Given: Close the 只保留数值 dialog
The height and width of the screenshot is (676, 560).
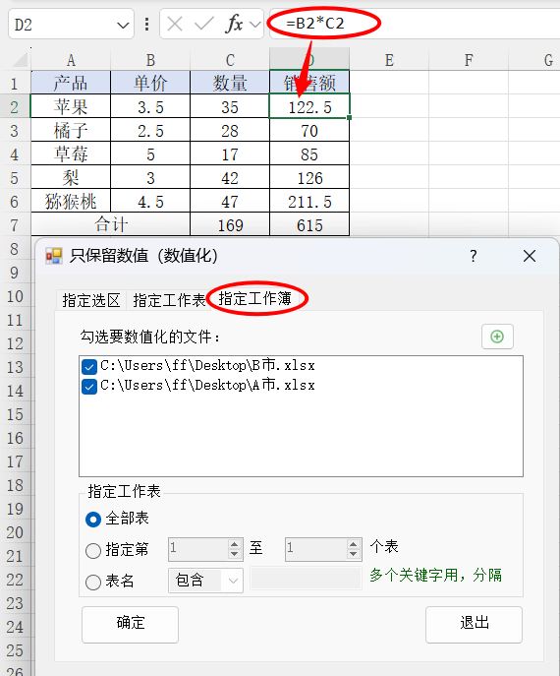Looking at the screenshot, I should pyautogui.click(x=530, y=256).
